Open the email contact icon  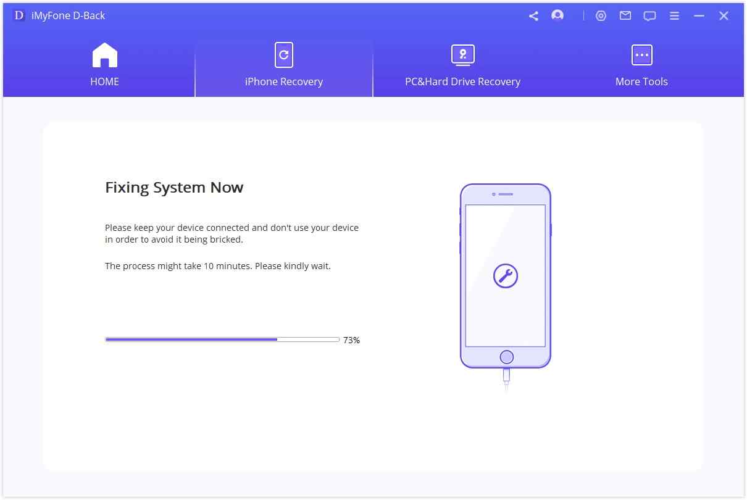625,15
